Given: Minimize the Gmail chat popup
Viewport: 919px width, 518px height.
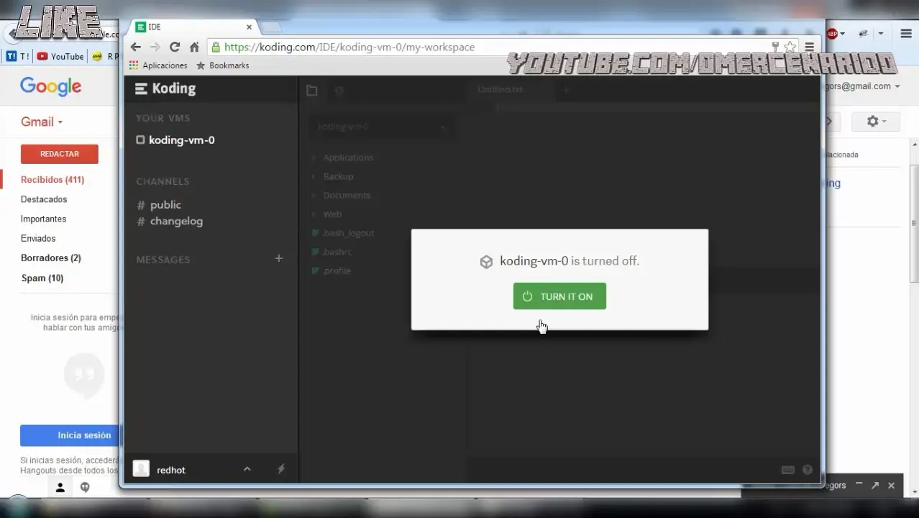Looking at the screenshot, I should point(859,486).
